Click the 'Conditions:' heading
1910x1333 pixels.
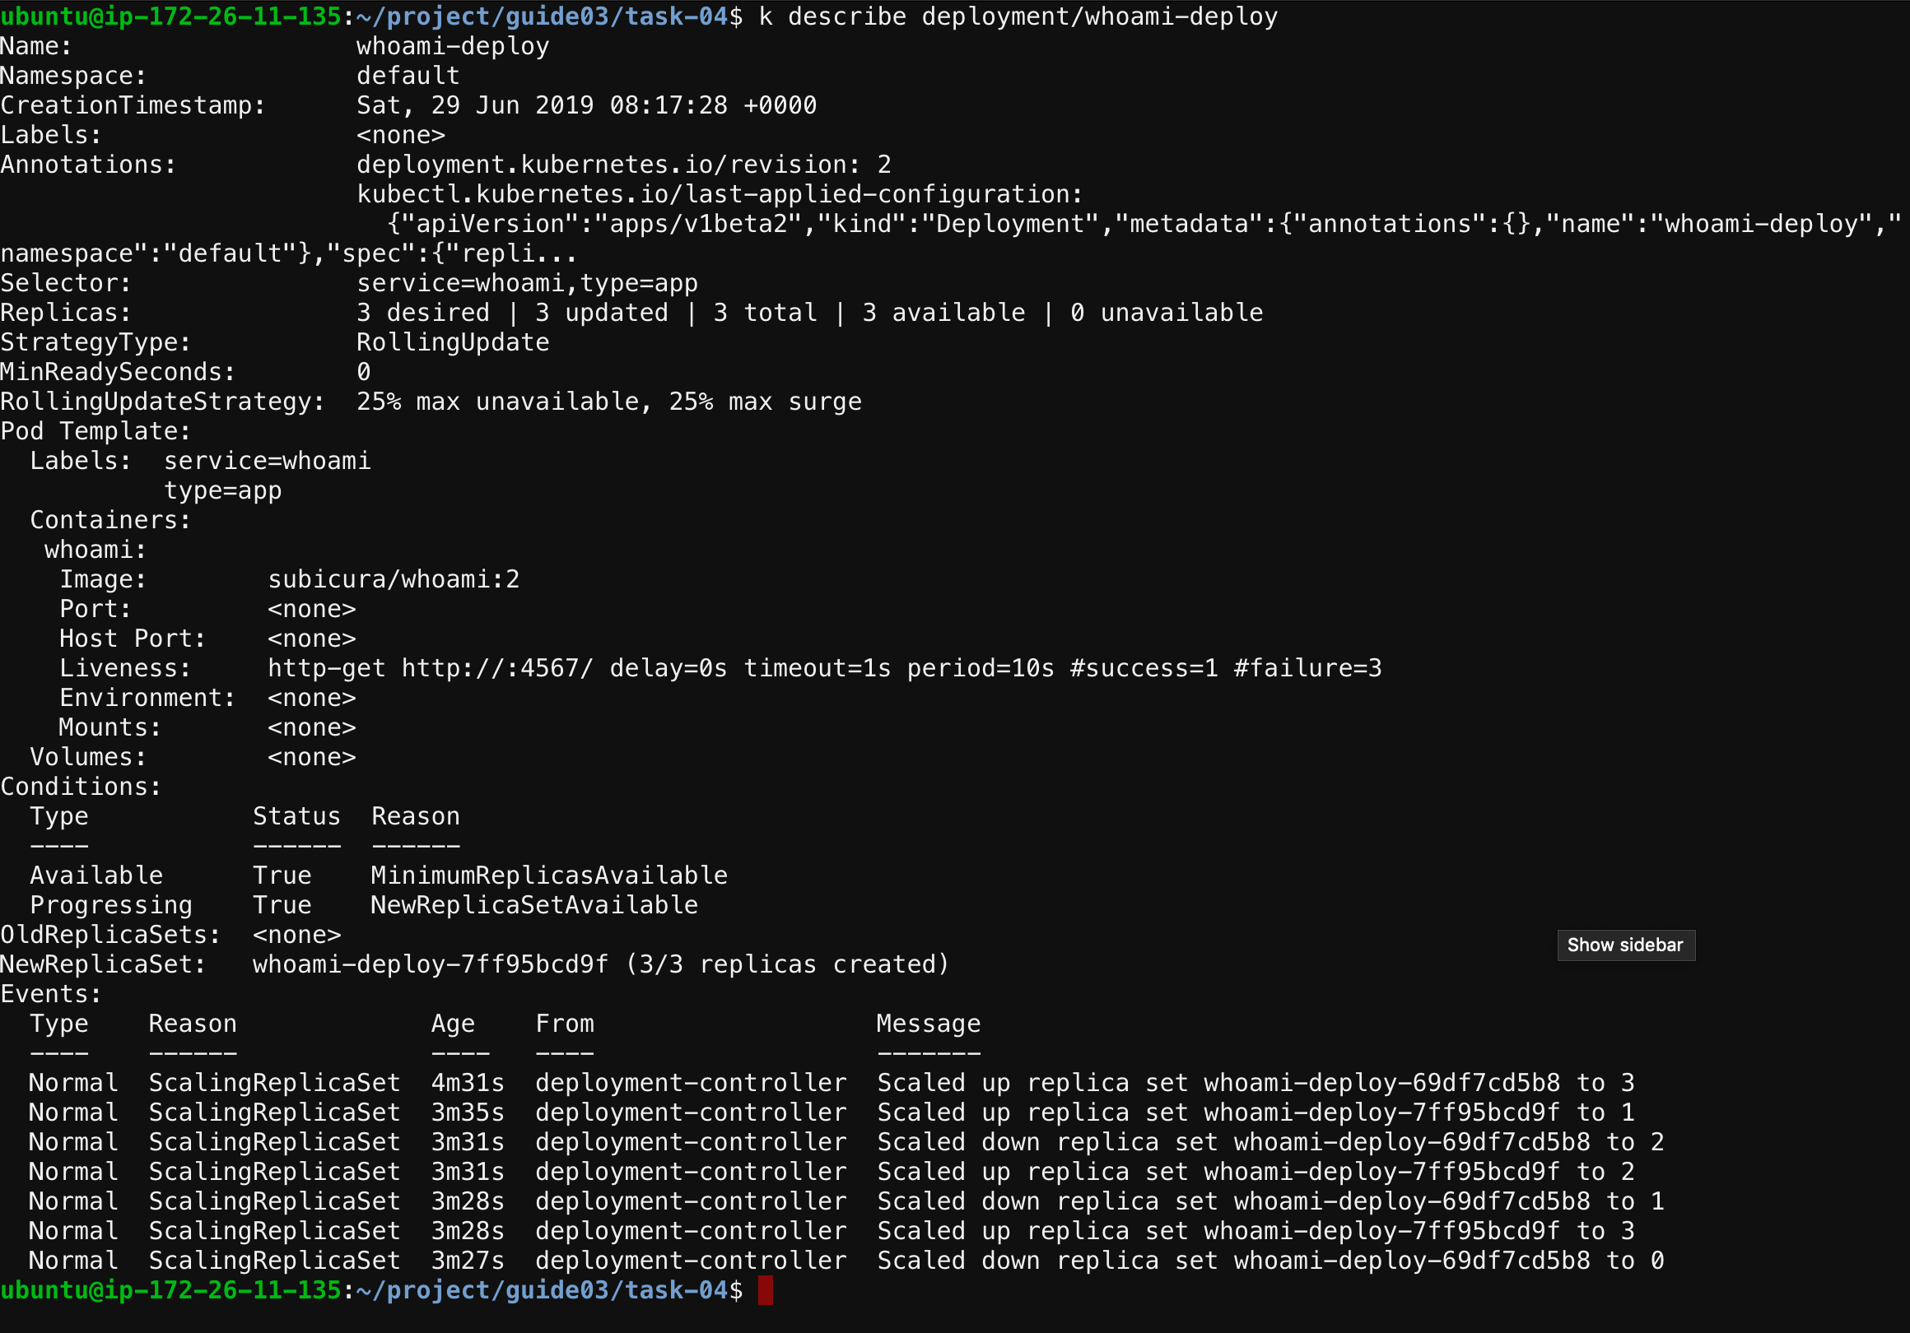[x=81, y=787]
